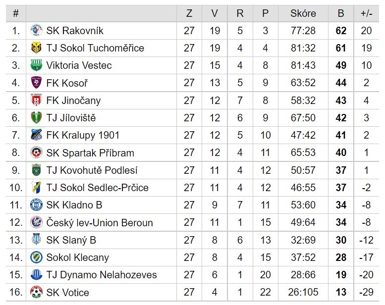The width and height of the screenshot is (385, 305).
Task: Click the TJ Jíloviště club logo
Action: pos(36,117)
